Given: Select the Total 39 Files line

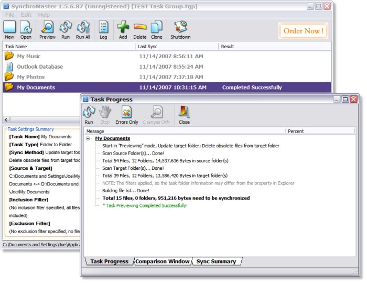Looking at the screenshot, I should [x=165, y=176].
